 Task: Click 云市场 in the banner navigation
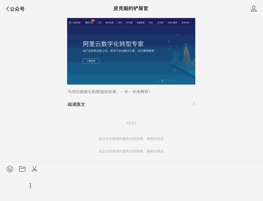click(x=160, y=23)
